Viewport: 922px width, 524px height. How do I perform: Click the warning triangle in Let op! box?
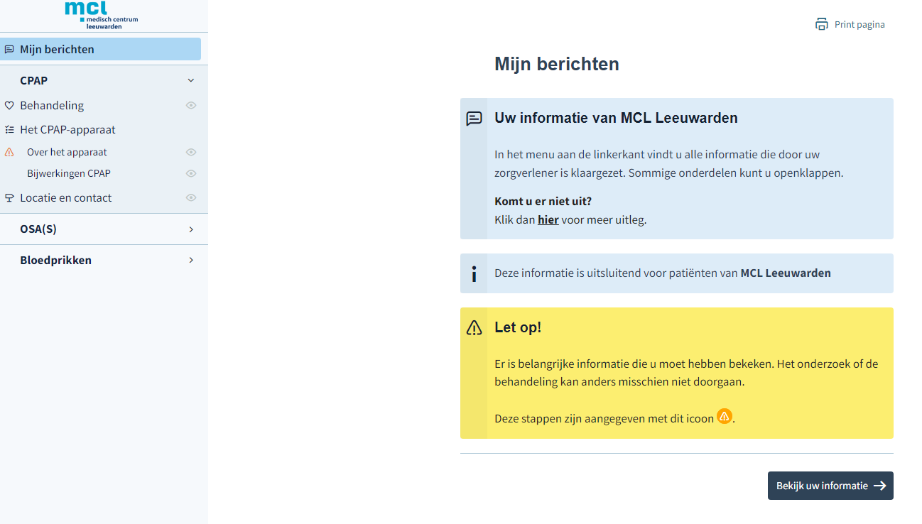(x=474, y=328)
